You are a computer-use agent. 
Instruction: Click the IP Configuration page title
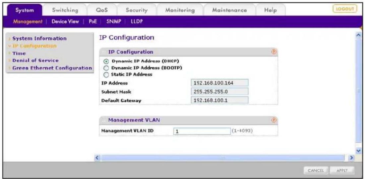click(x=127, y=38)
